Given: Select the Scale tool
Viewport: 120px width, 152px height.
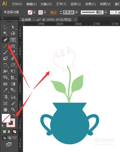Looking at the screenshot, I should coord(13,65).
